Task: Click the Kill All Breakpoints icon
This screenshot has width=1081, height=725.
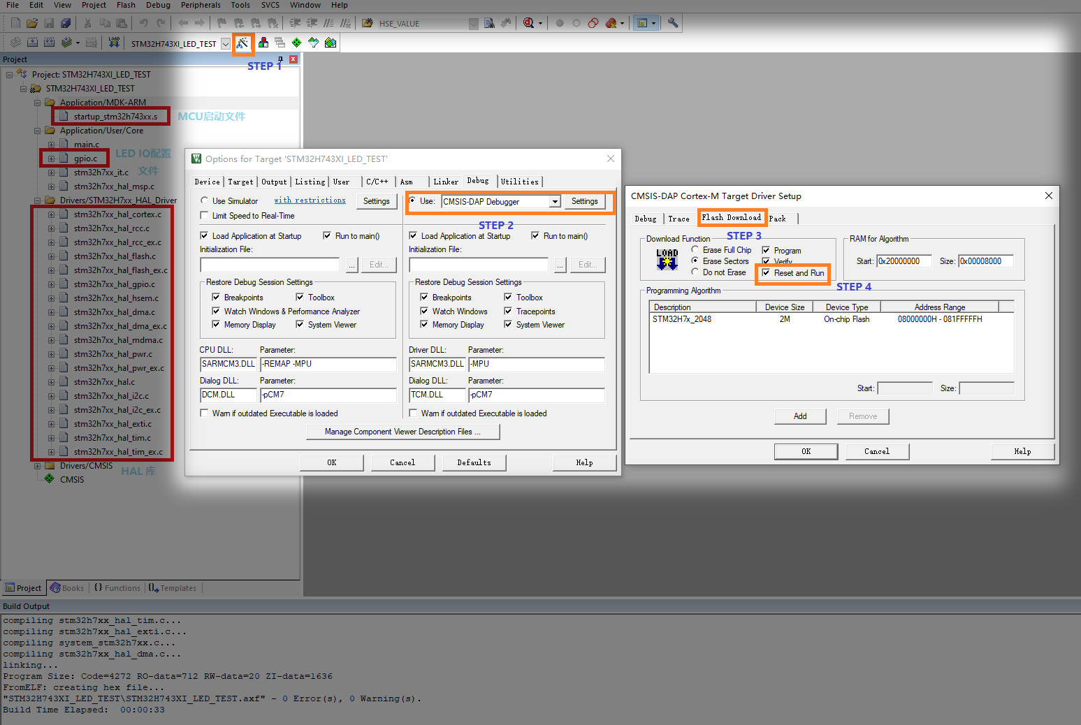Action: point(611,23)
